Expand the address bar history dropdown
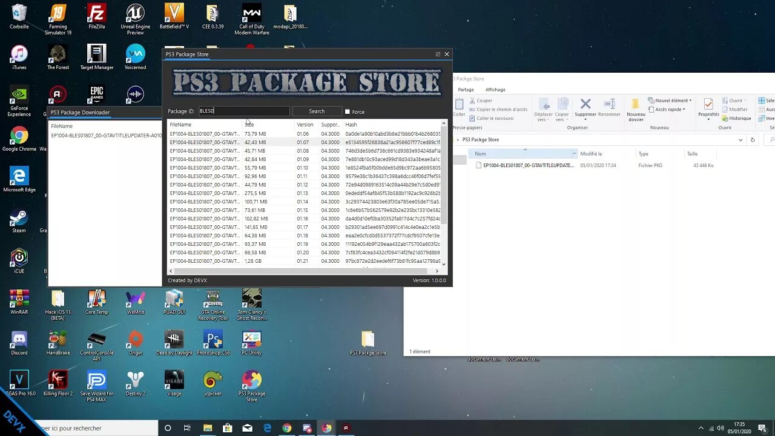 (740, 140)
